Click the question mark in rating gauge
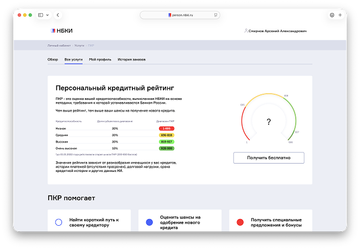The image size is (360, 249). 269,121
